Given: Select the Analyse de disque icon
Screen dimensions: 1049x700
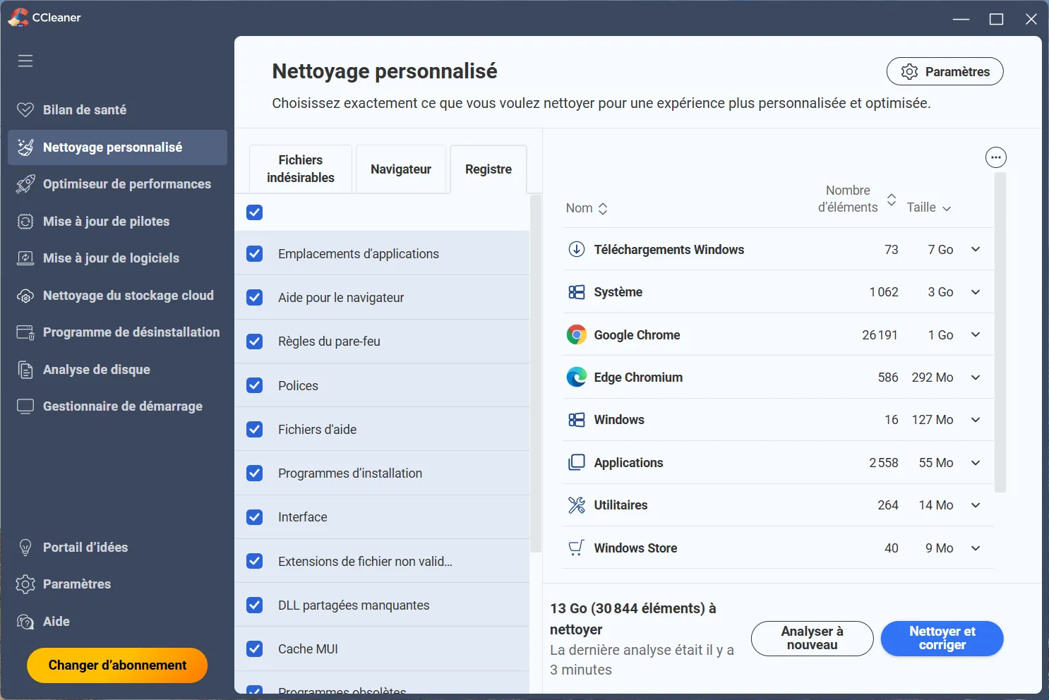Looking at the screenshot, I should (26, 369).
